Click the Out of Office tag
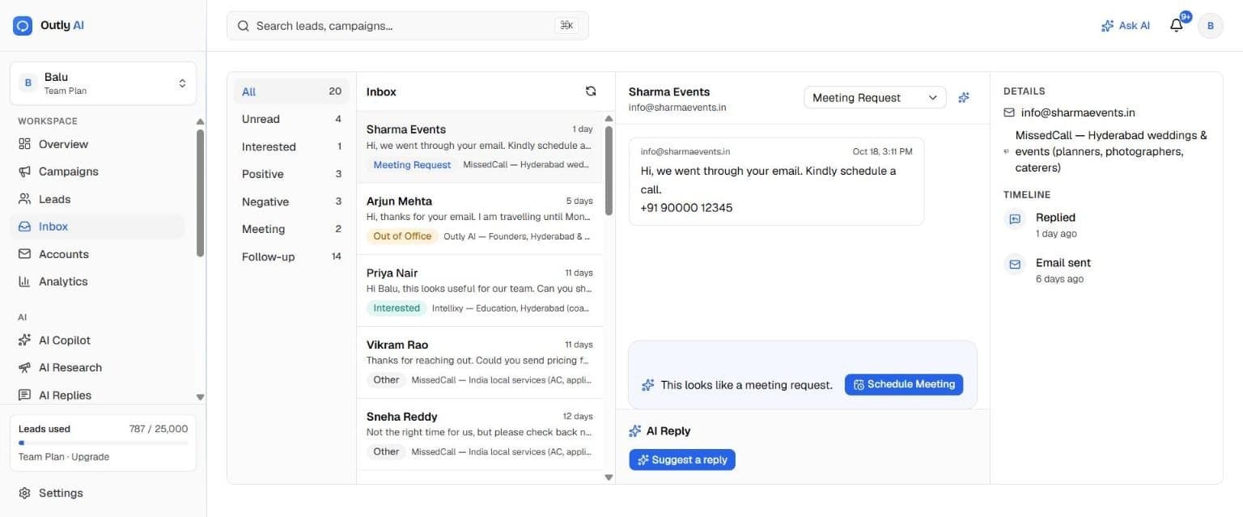This screenshot has width=1243, height=517. point(402,236)
